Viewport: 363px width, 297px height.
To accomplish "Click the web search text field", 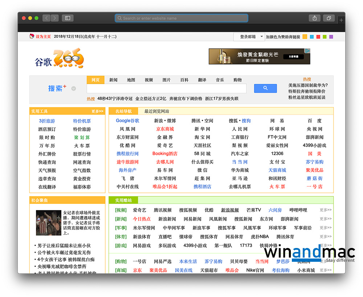I will 166,88.
